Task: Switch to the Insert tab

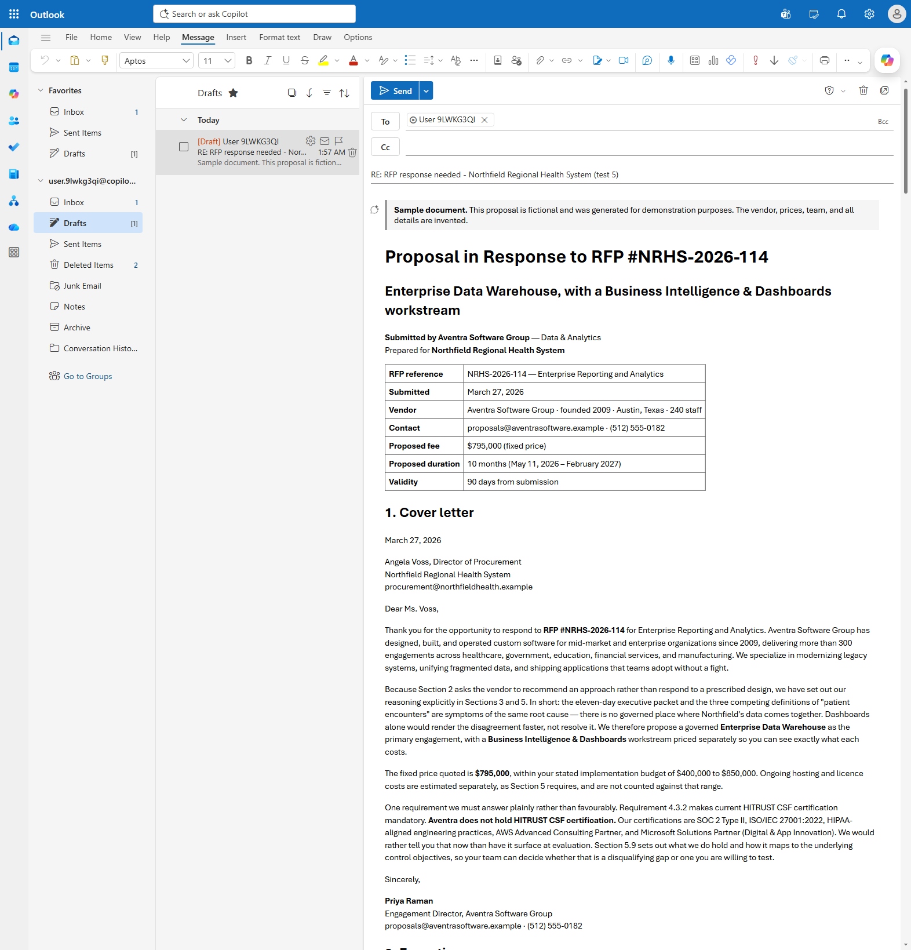Action: [236, 37]
